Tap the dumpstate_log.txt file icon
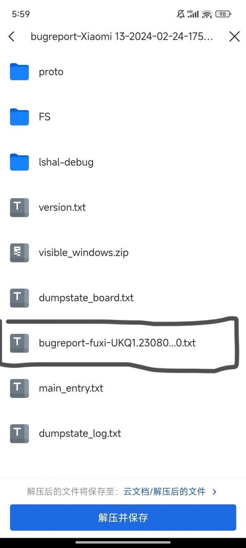This screenshot has width=246, height=548. click(19, 433)
